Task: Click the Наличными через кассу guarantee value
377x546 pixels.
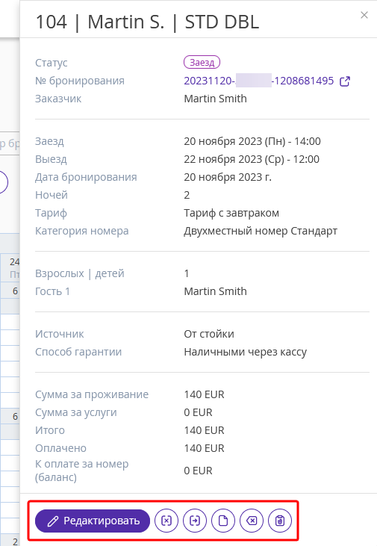Action: pyautogui.click(x=245, y=352)
